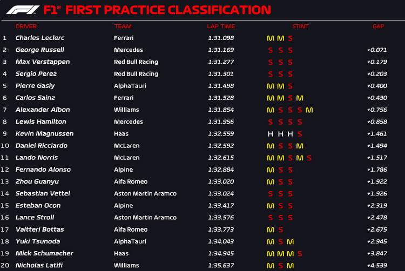
Task: Select driver name Max Verstappen
Action: (43, 62)
